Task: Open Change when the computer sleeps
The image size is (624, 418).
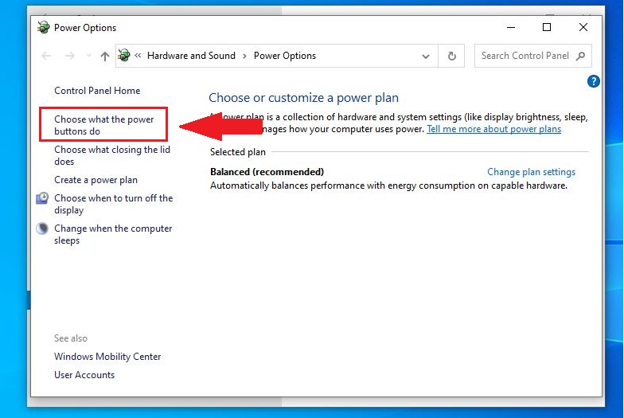Action: pos(113,234)
